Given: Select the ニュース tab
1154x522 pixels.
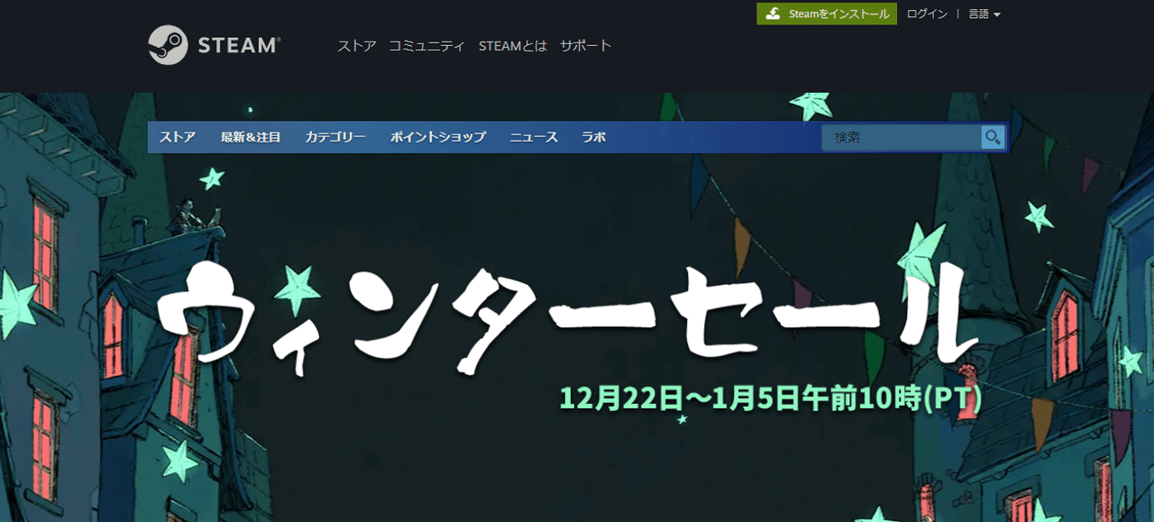Looking at the screenshot, I should coord(534,137).
